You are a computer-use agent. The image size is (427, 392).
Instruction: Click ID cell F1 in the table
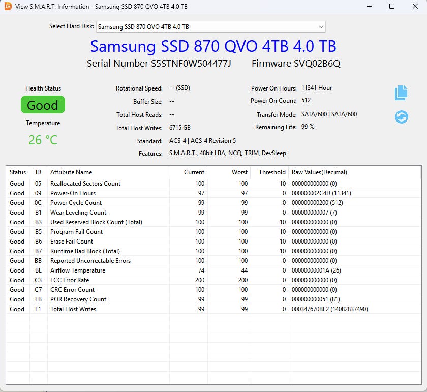point(38,309)
